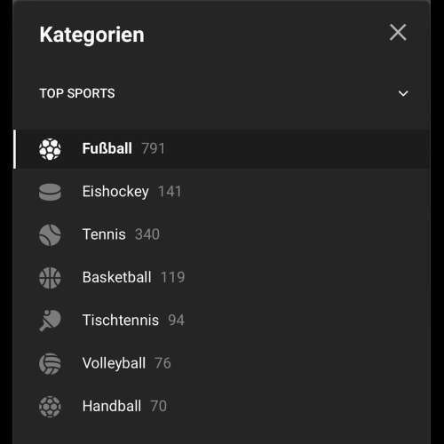Click the 791 count next to Fußball

pos(153,148)
